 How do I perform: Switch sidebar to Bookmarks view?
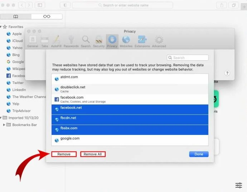pyautogui.click(x=16, y=17)
